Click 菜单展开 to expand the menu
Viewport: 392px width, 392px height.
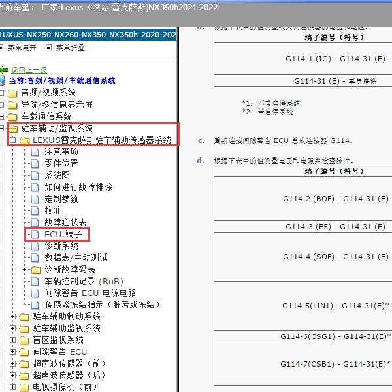tap(22, 48)
